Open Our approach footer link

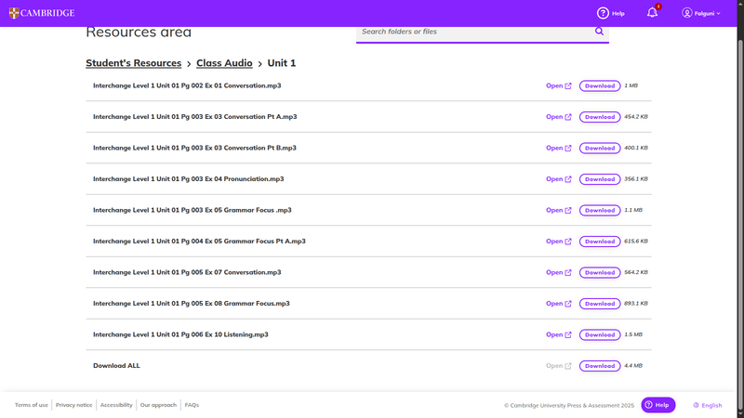(158, 405)
